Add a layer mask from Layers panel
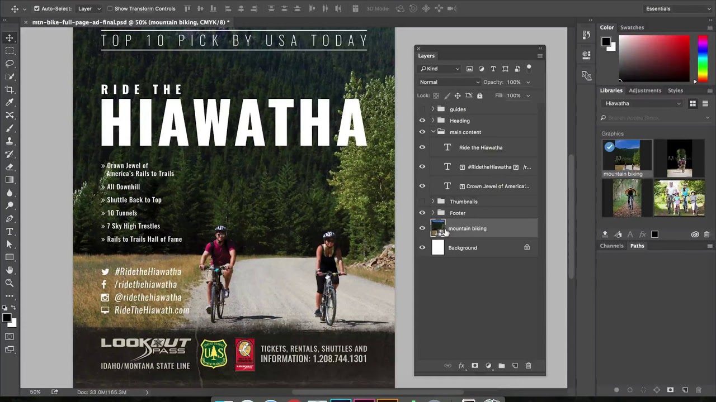Screen dimensions: 716x402 [475, 366]
